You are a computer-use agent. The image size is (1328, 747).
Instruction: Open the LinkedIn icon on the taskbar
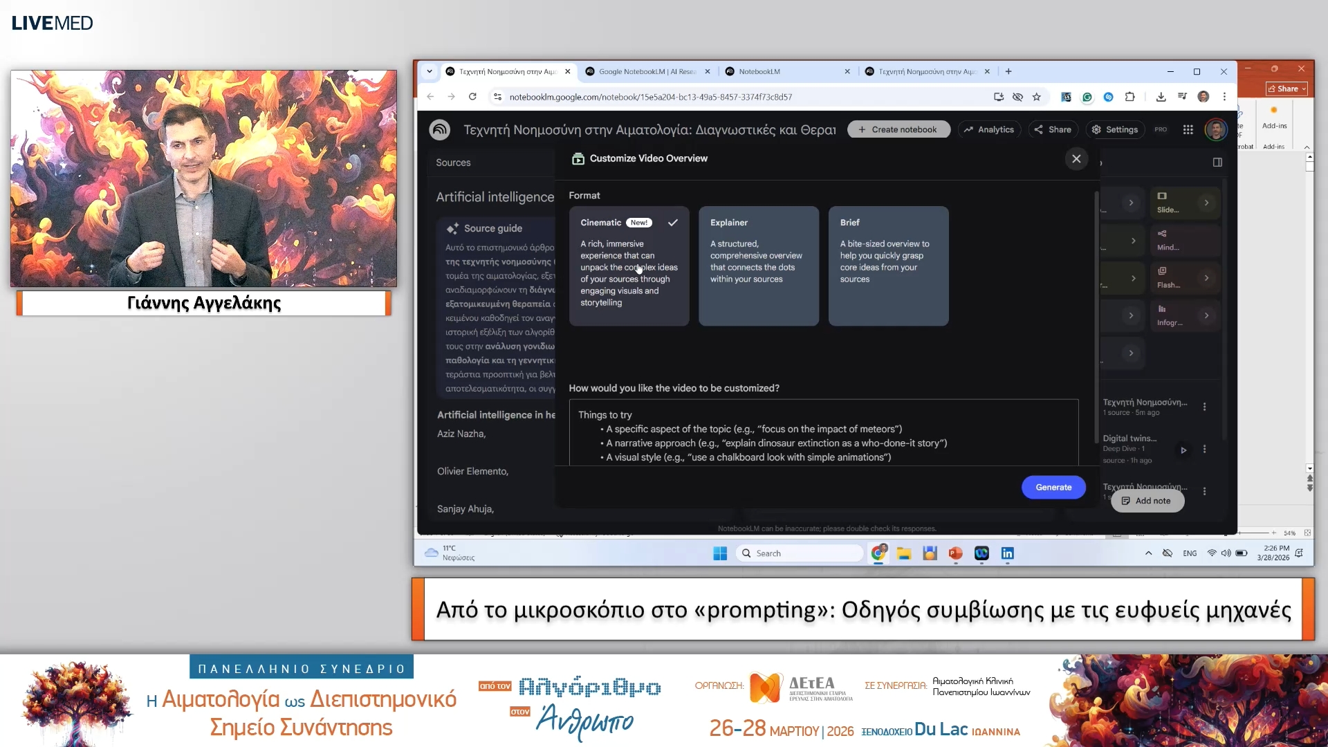pos(1007,553)
